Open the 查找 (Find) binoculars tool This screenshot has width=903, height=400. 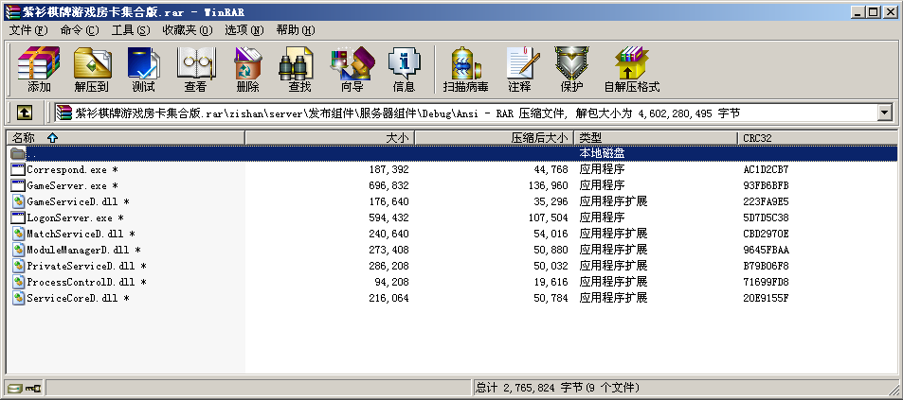coord(299,69)
